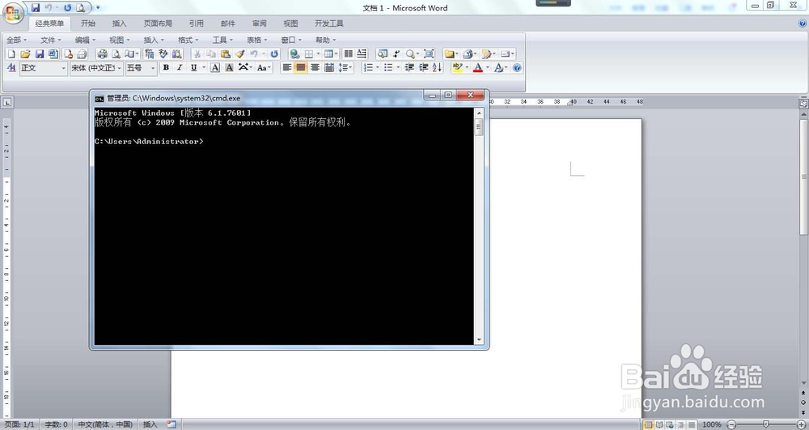Open the font size dropdown showing 五号
This screenshot has height=430, width=809.
pyautogui.click(x=153, y=68)
